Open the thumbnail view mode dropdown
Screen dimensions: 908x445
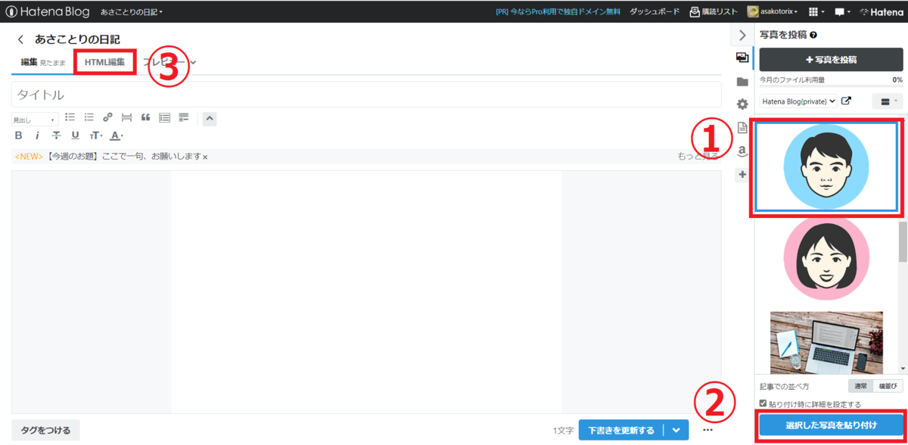pyautogui.click(x=888, y=101)
